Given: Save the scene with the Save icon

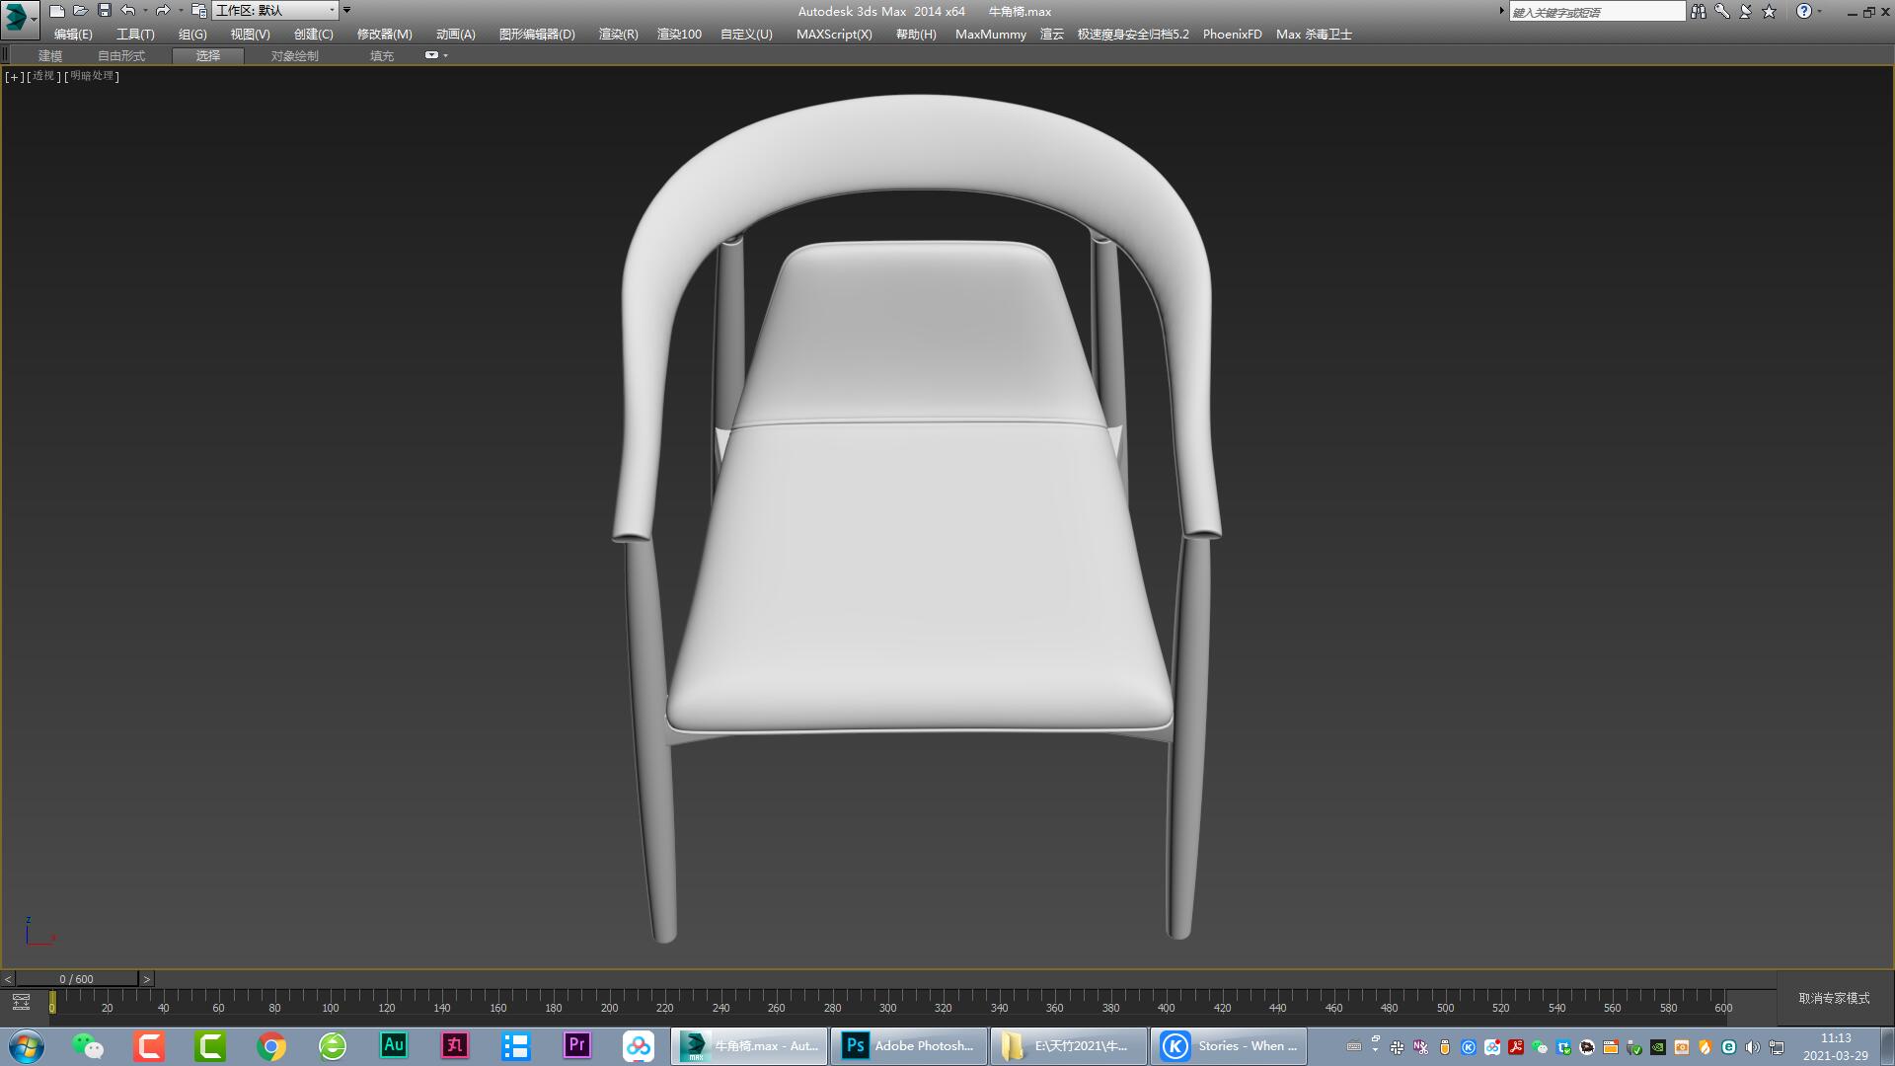Looking at the screenshot, I should click(x=104, y=11).
